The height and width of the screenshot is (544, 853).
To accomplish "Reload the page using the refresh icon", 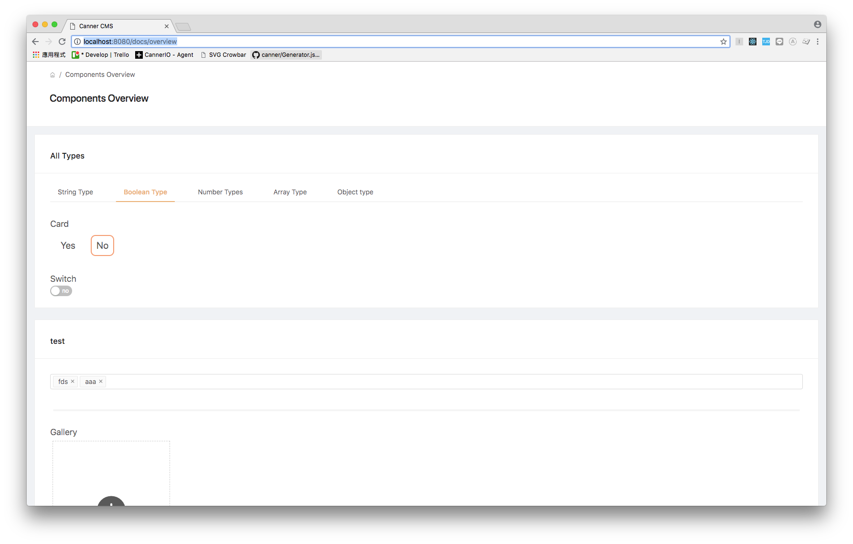I will 62,42.
